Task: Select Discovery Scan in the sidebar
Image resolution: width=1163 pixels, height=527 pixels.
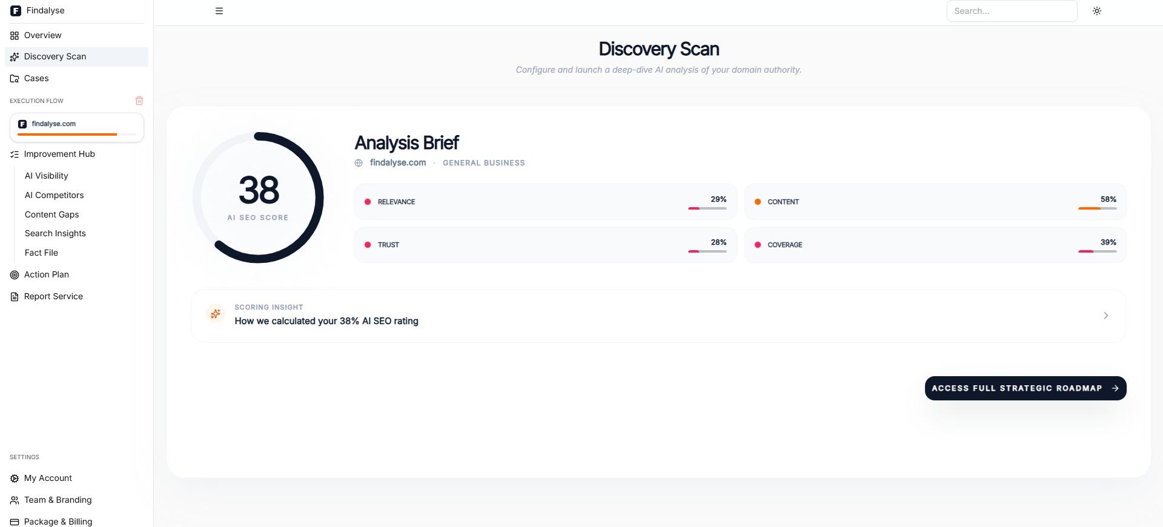Action: [76, 56]
